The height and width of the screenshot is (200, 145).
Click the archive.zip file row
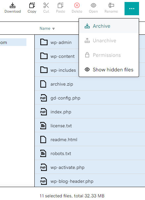click(x=90, y=84)
